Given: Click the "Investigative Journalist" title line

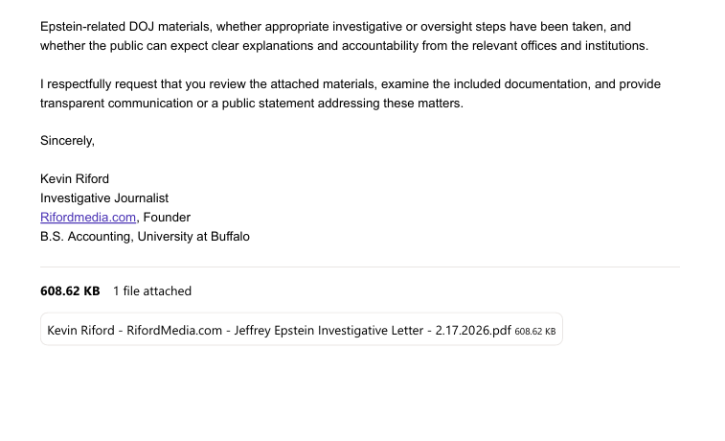Looking at the screenshot, I should 104,198.
